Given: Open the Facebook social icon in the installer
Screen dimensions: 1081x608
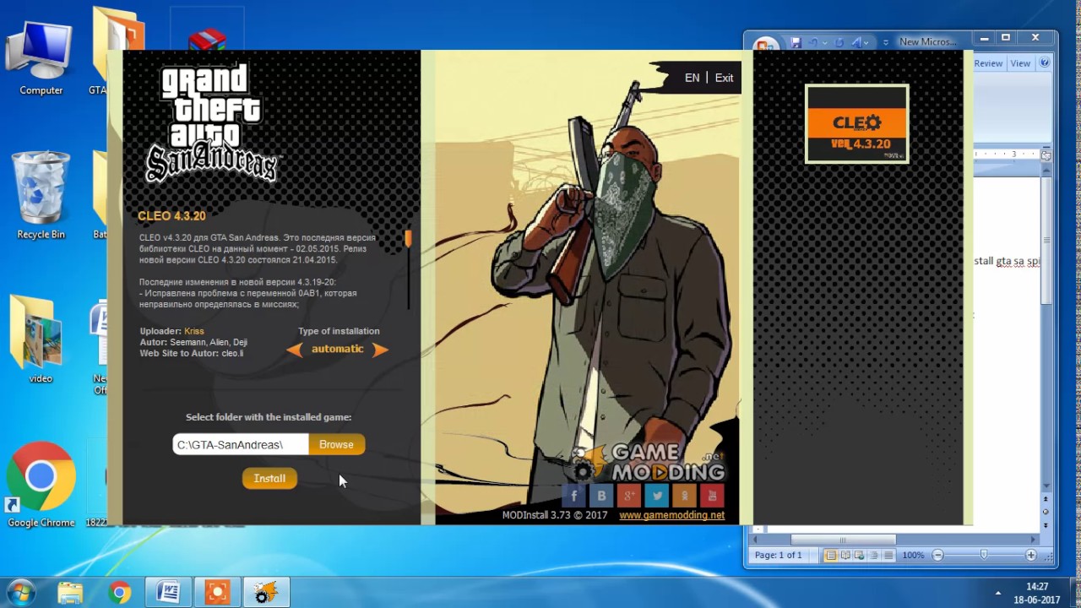Looking at the screenshot, I should (x=574, y=496).
